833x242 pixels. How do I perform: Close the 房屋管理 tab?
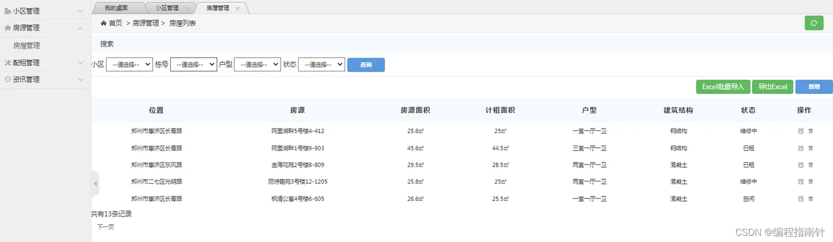click(x=237, y=8)
